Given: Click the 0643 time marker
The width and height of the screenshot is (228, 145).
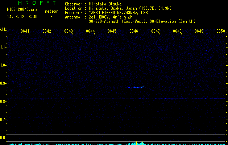Looking at the screenshot, I should 69,31.
